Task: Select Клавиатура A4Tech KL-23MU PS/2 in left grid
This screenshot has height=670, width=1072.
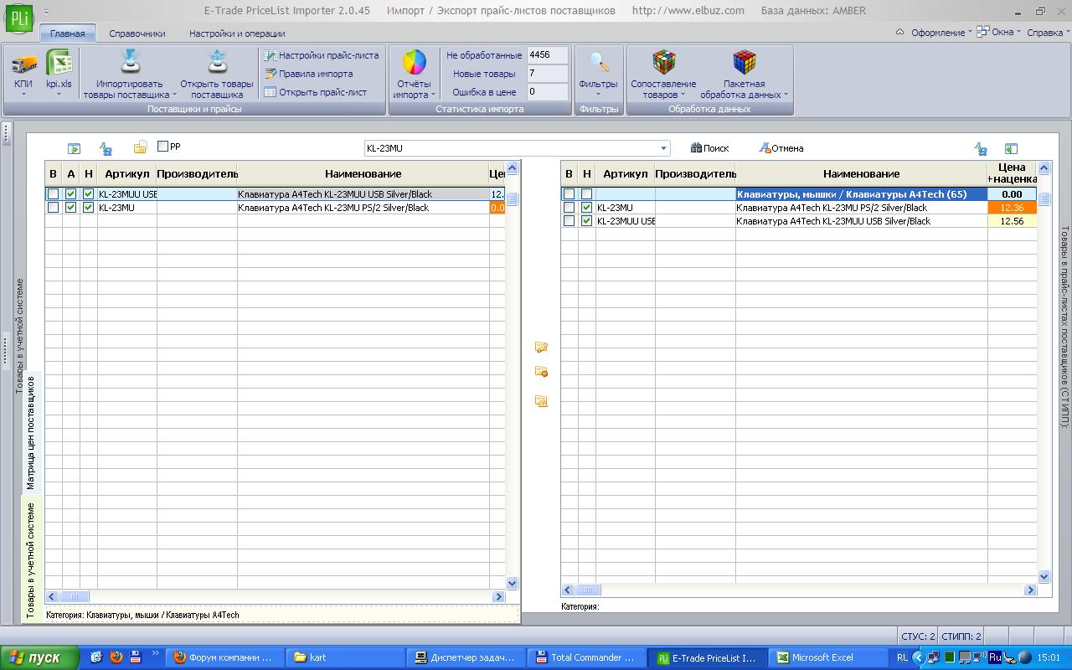Action: point(363,208)
